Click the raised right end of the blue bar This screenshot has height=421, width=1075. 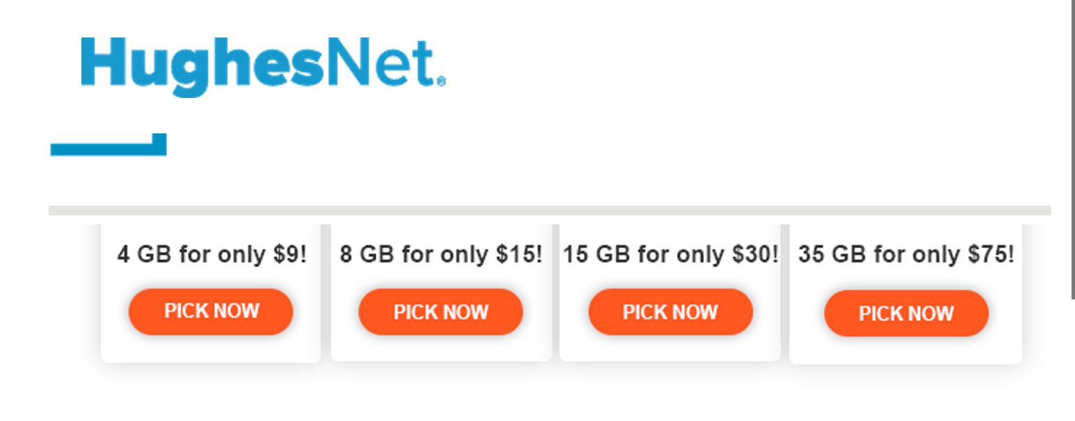tap(159, 140)
